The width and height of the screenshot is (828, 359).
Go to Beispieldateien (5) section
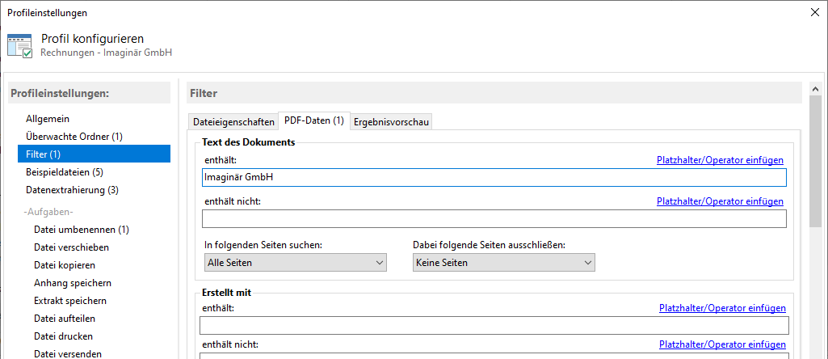tap(65, 172)
